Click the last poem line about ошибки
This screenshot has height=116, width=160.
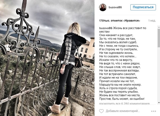tap(122, 99)
